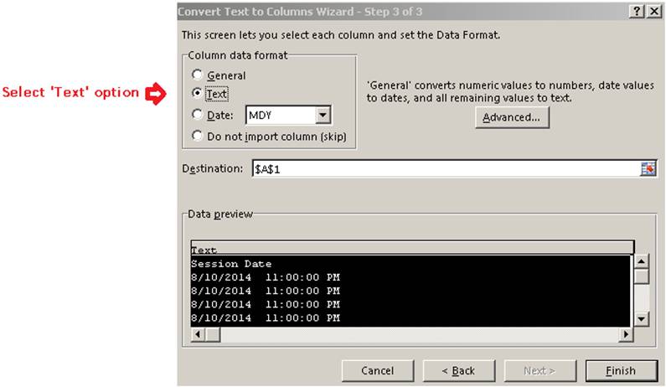Select the General radio button

[x=198, y=75]
